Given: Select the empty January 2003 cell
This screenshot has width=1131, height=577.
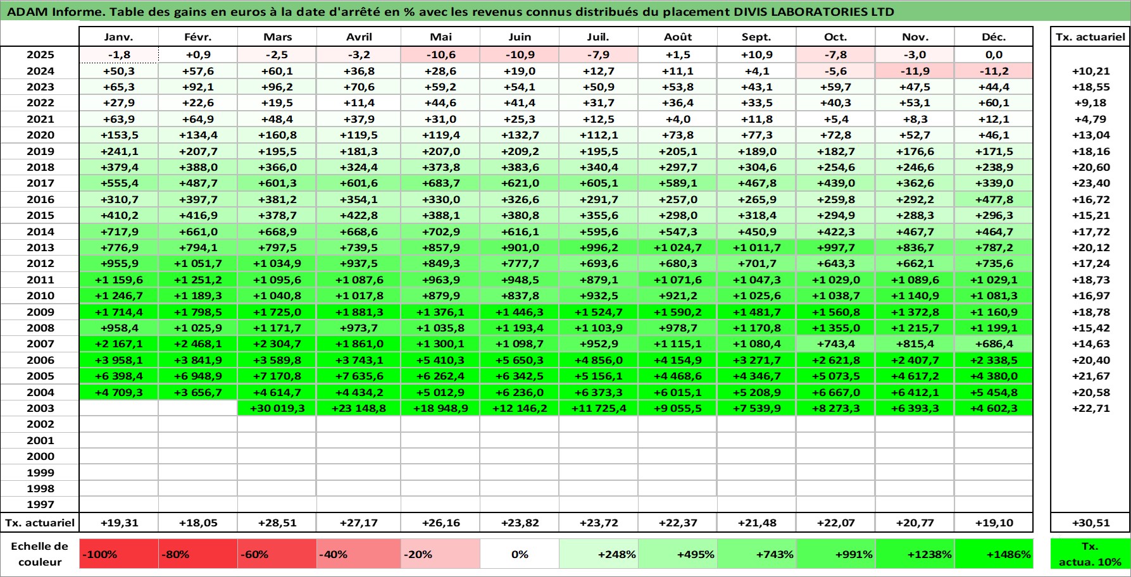Looking at the screenshot, I should tap(119, 408).
